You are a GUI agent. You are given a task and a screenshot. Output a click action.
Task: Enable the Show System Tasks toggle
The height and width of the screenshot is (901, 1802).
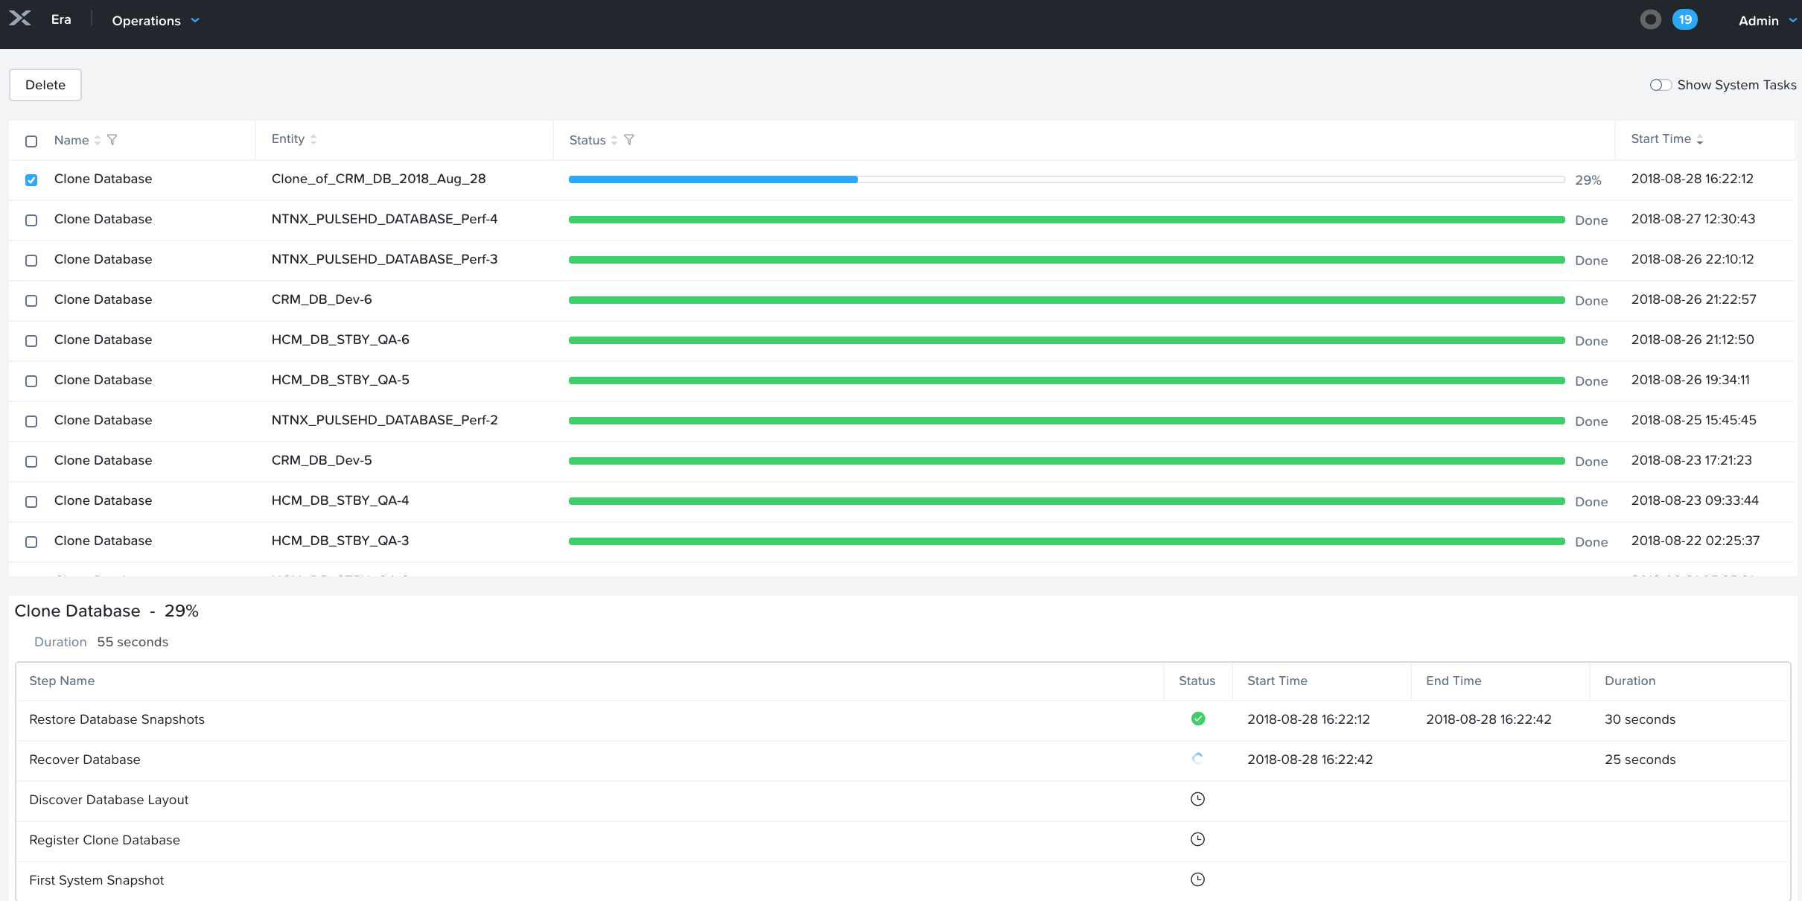tap(1660, 85)
